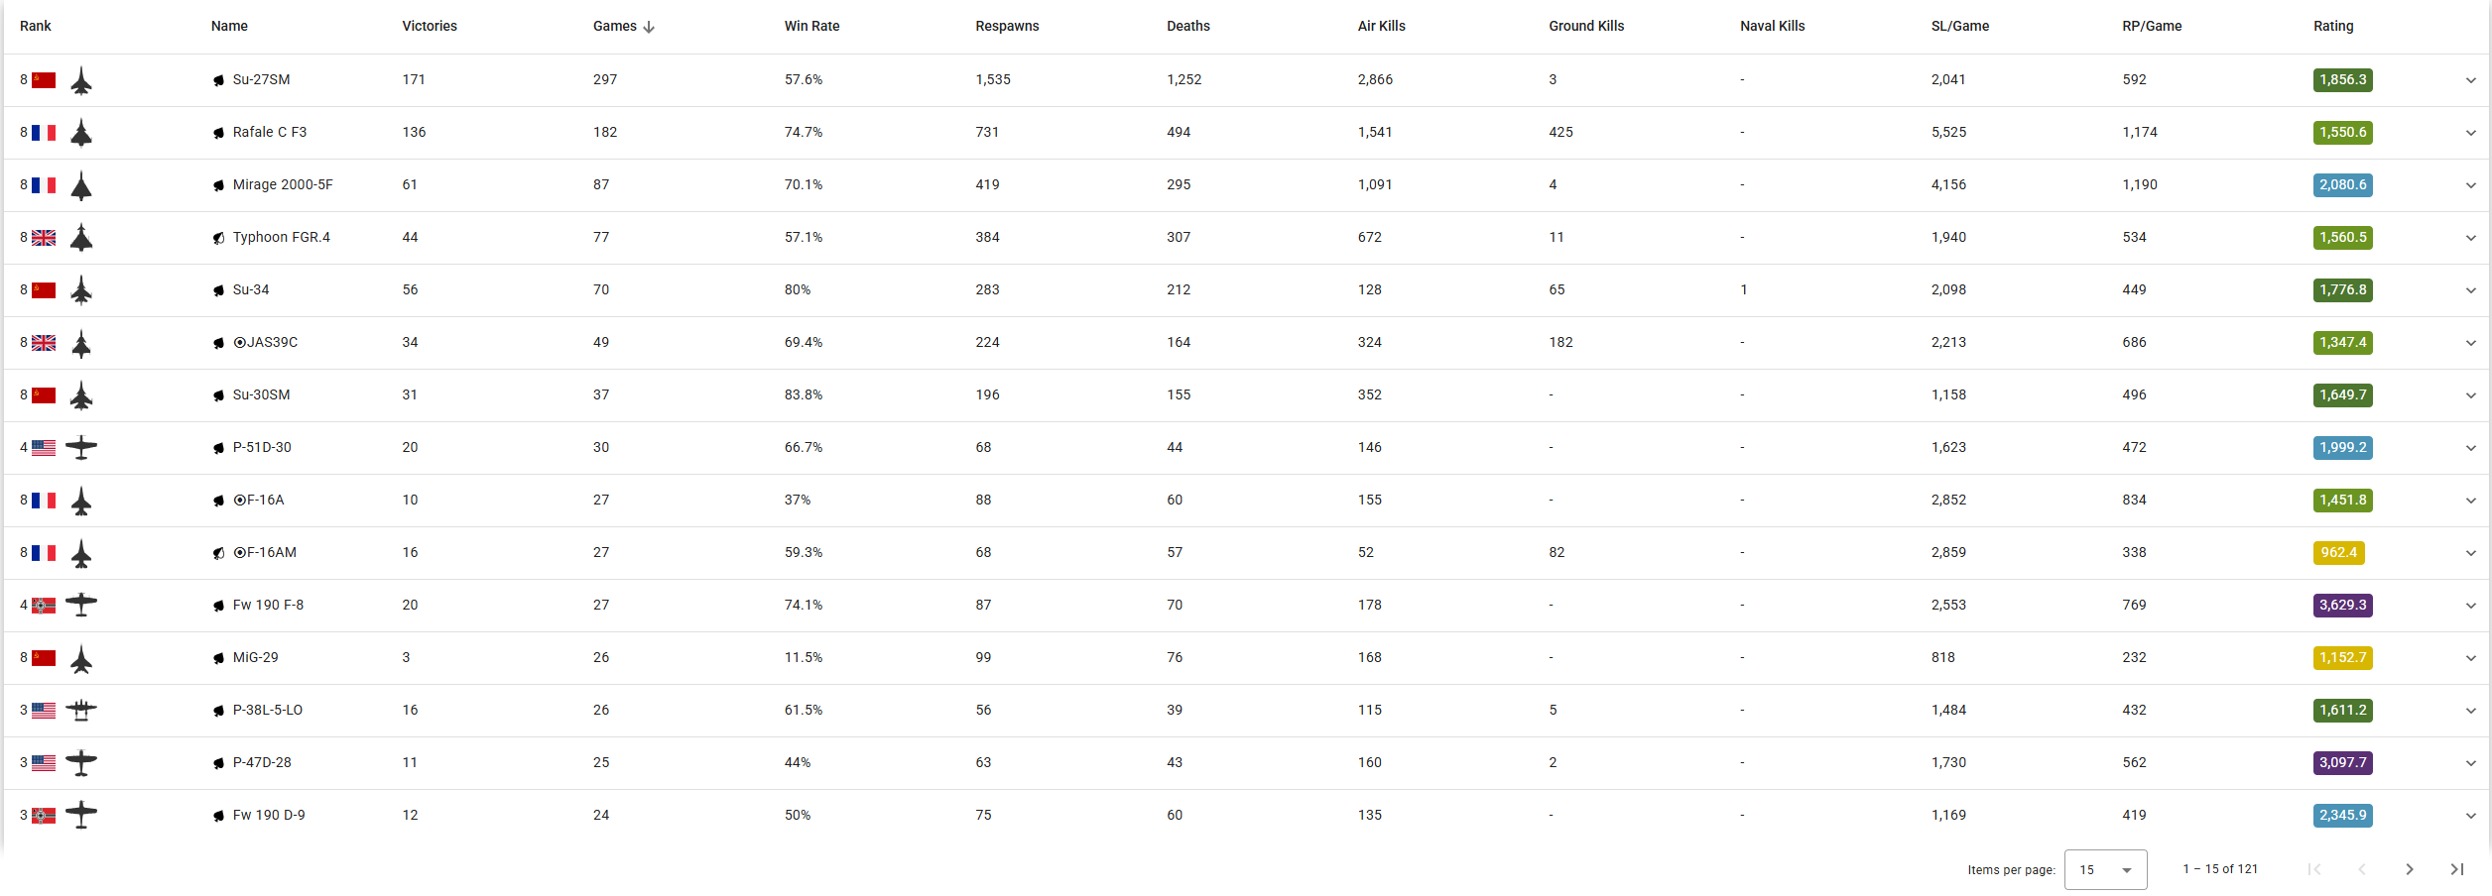
Task: Click the German flag beside Fw 190 F-8
Action: point(44,606)
